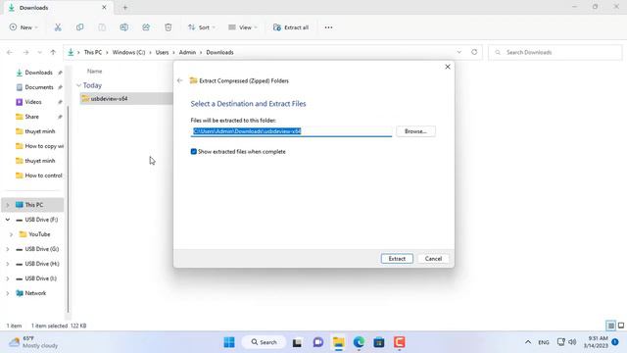Click the Up one level arrow
The width and height of the screenshot is (627, 353).
pos(53,52)
